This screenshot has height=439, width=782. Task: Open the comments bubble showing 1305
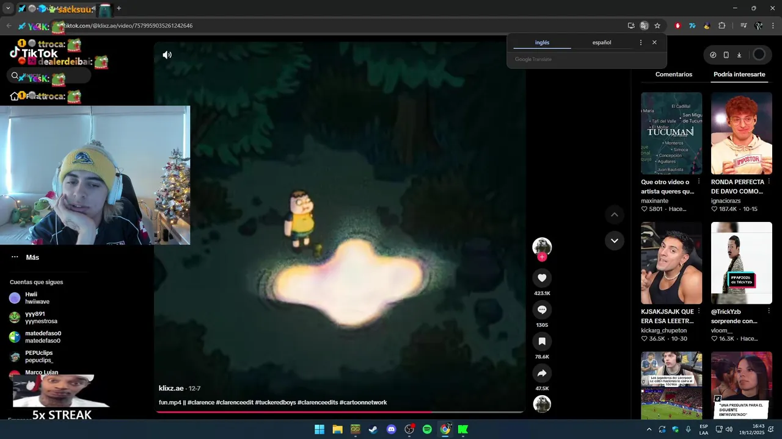[x=542, y=310]
